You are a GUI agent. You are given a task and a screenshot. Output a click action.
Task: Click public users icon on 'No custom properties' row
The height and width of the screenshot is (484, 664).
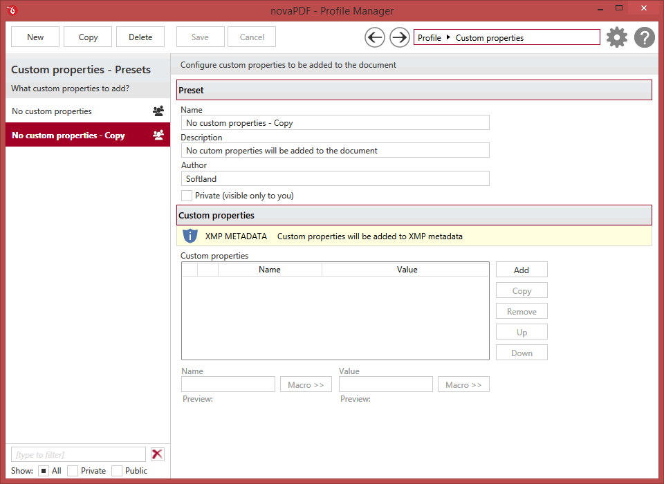click(158, 111)
